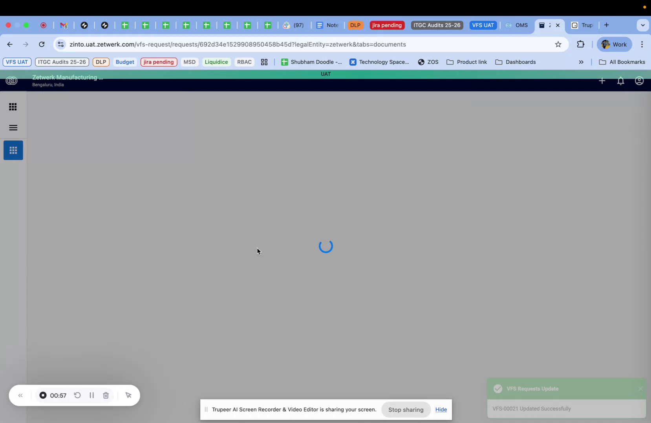
Task: Click the notification bell in Zetwerk header
Action: (x=620, y=81)
